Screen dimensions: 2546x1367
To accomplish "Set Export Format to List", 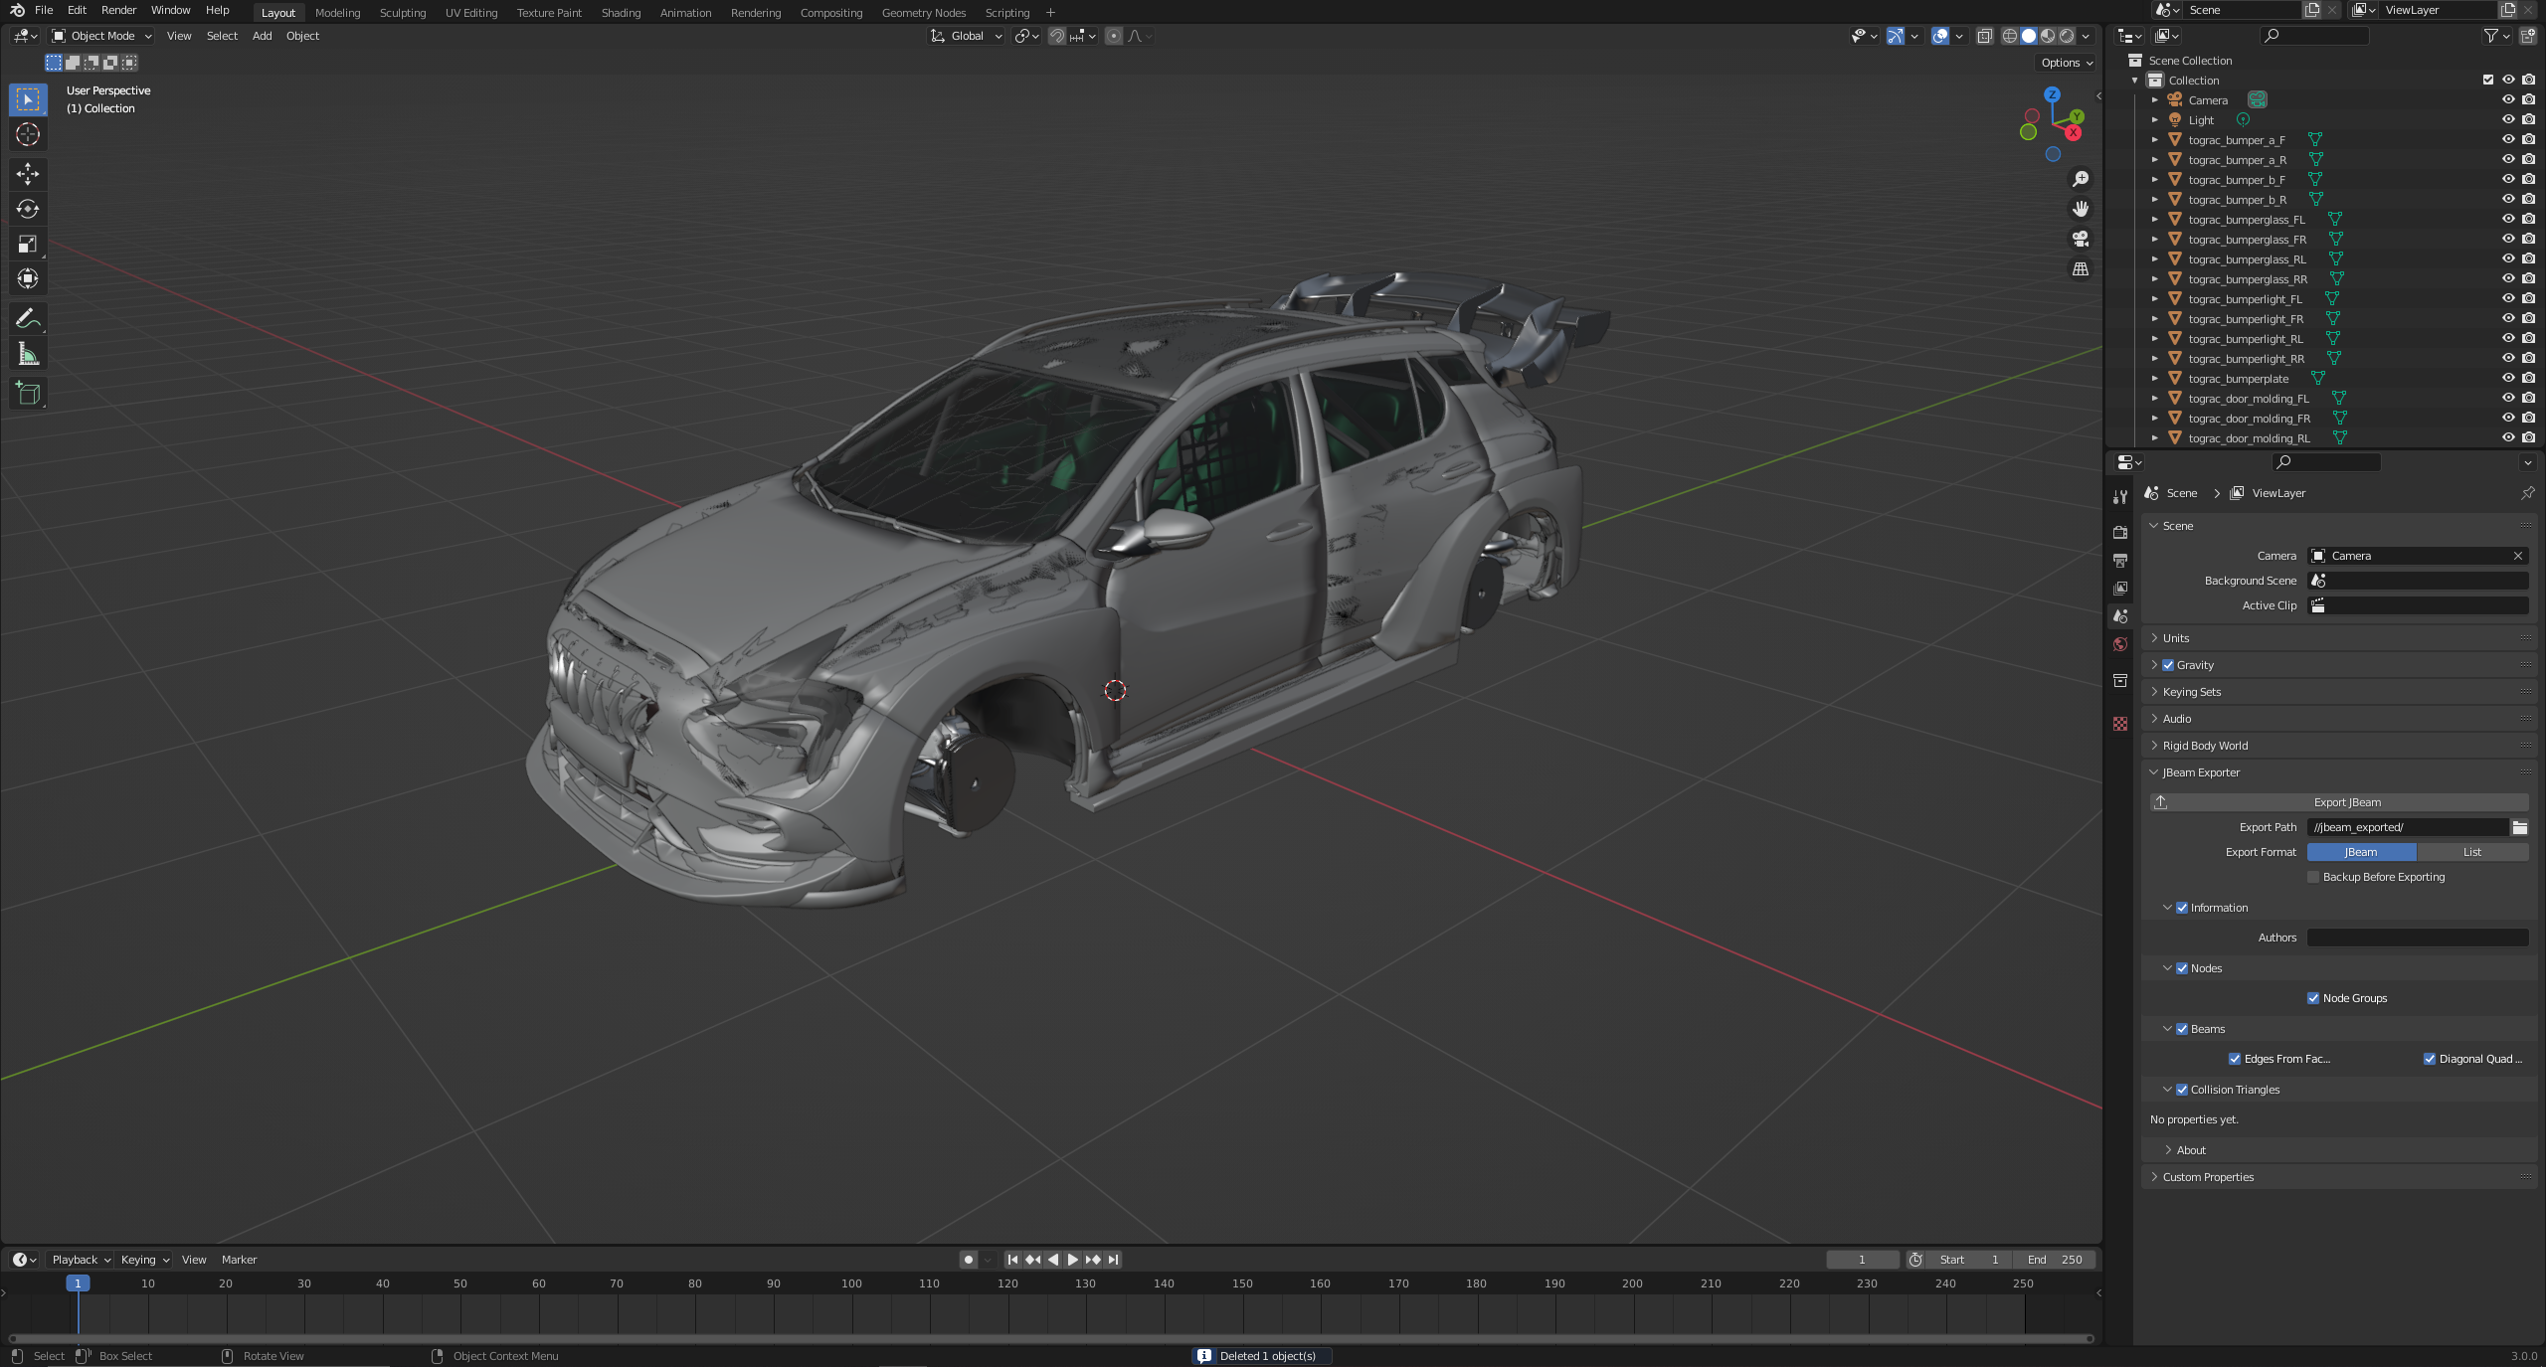I will click(2472, 852).
